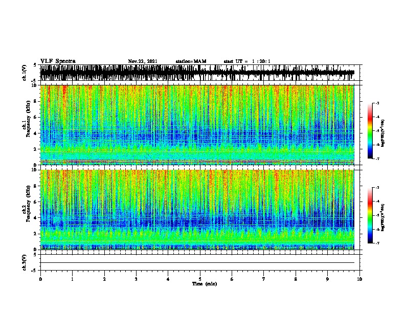Image resolution: width=405 pixels, height=313 pixels.
Task: Click the "-7" tick on the ch.2 colorbar
Action: point(377,243)
